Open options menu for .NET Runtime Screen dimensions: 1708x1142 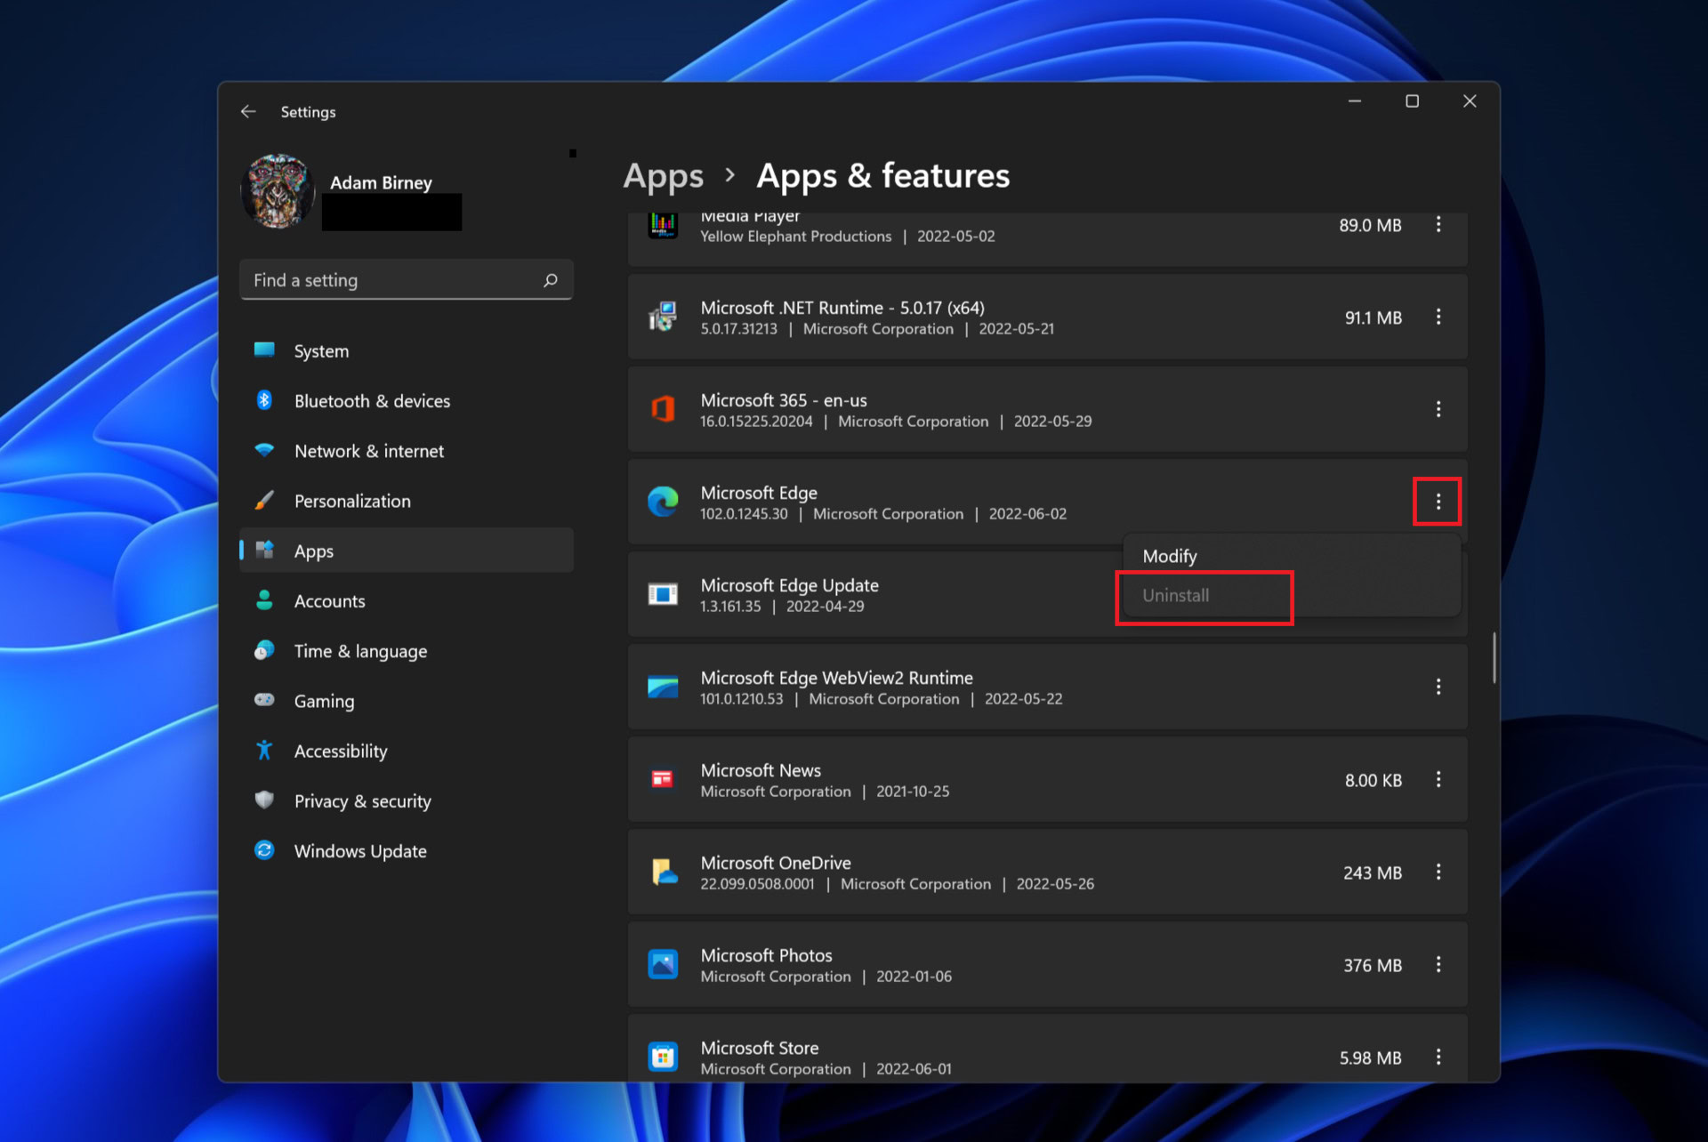pyautogui.click(x=1438, y=317)
